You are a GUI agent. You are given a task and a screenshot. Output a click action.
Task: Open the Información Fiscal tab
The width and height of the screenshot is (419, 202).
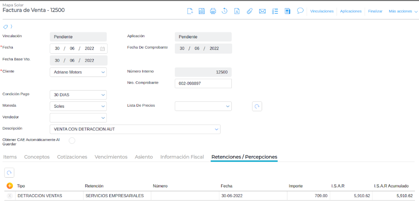pos(182,157)
